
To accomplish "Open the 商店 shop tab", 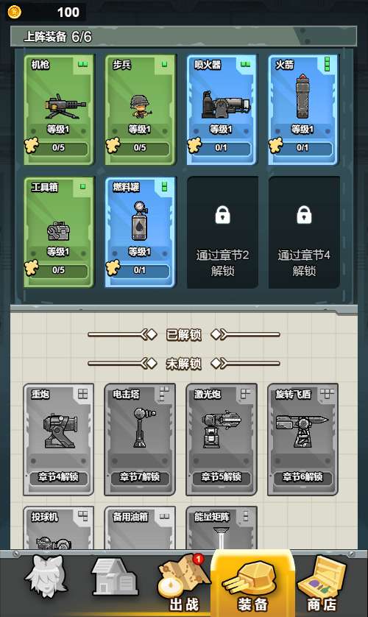I will [x=322, y=583].
